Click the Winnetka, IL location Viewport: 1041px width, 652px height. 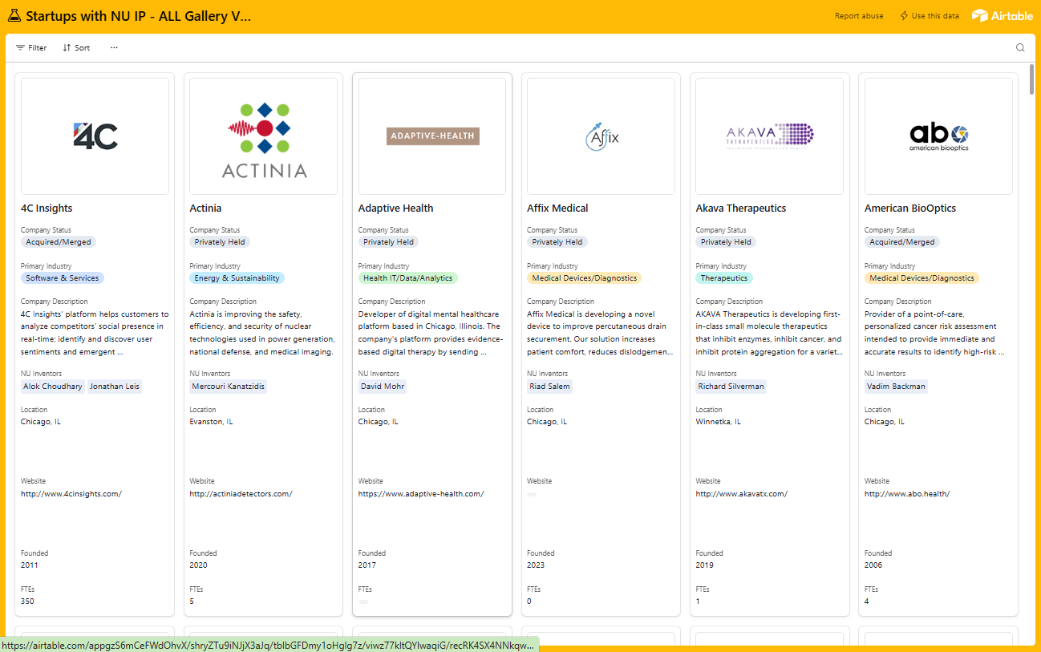718,422
